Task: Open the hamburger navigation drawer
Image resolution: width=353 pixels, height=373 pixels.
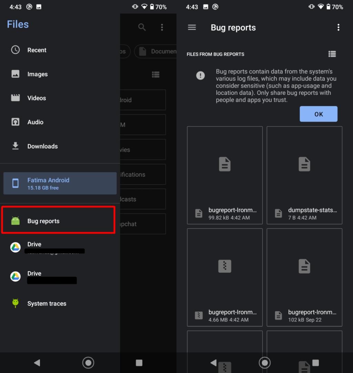Action: click(192, 28)
